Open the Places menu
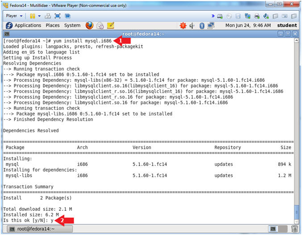302x235 pixels. pos(53,25)
